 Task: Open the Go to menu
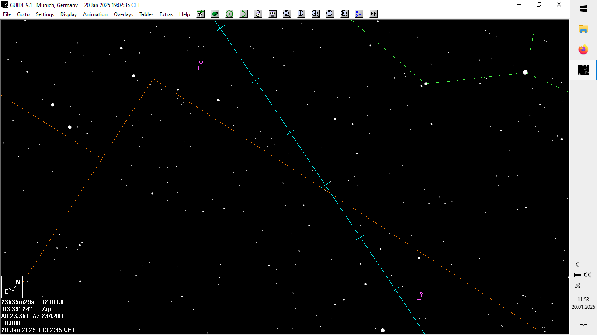(x=23, y=14)
